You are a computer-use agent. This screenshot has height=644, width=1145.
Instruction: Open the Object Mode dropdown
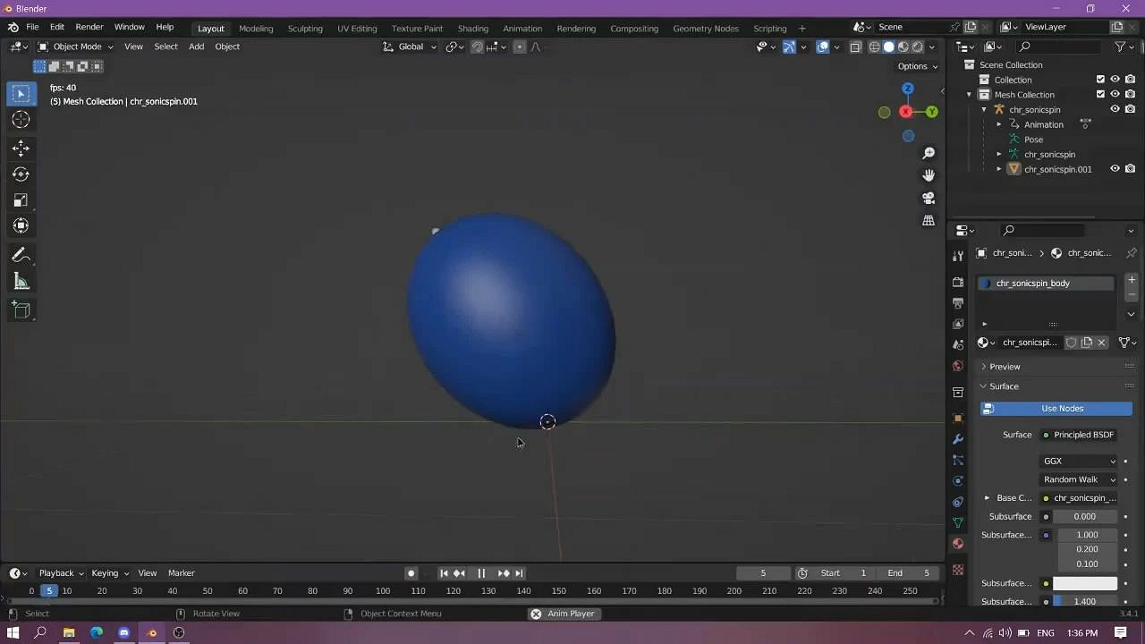click(x=76, y=47)
